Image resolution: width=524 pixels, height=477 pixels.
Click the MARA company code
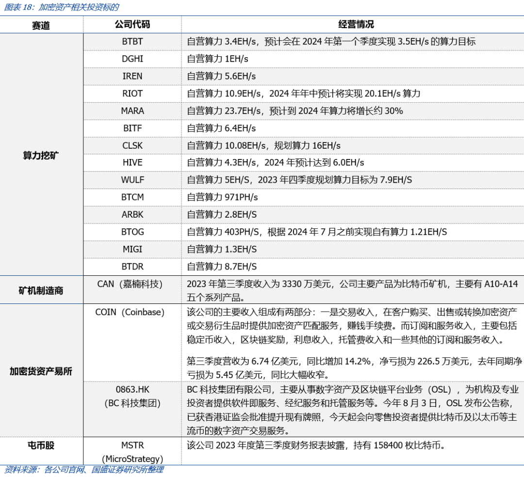pyautogui.click(x=132, y=111)
